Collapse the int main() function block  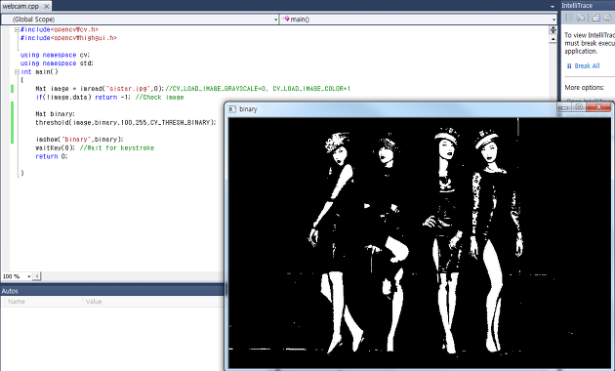click(17, 72)
